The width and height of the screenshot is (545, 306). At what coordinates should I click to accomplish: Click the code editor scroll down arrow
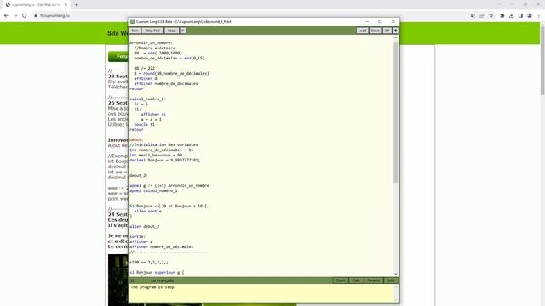[x=395, y=274]
